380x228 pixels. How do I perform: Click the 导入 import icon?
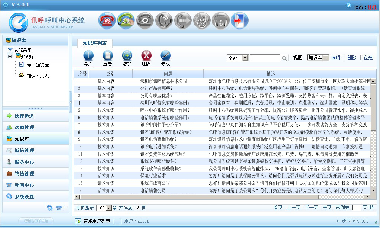coord(88,55)
